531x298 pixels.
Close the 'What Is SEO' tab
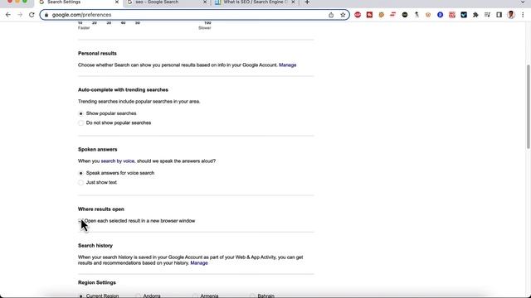point(293,2)
